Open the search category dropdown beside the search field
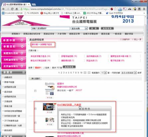This screenshot has height=137, width=148. [x=79, y=28]
